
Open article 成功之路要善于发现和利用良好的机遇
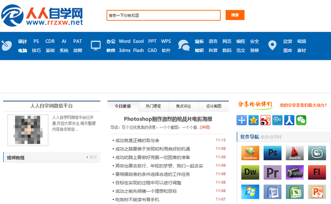pyautogui.click(x=153, y=149)
